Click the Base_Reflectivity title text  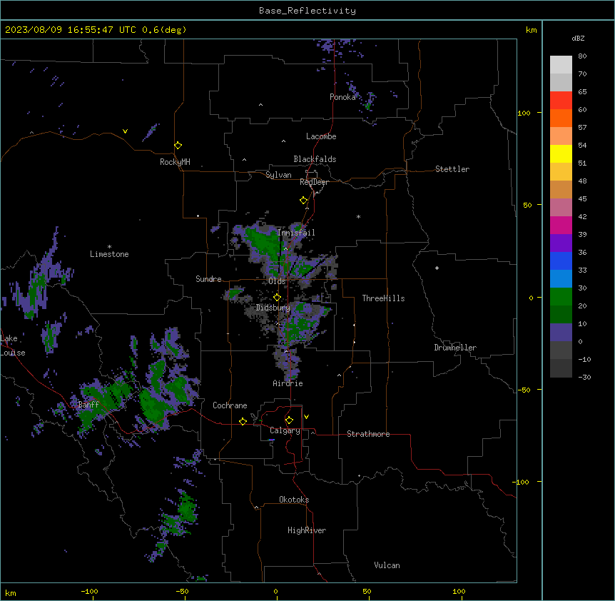coord(307,11)
